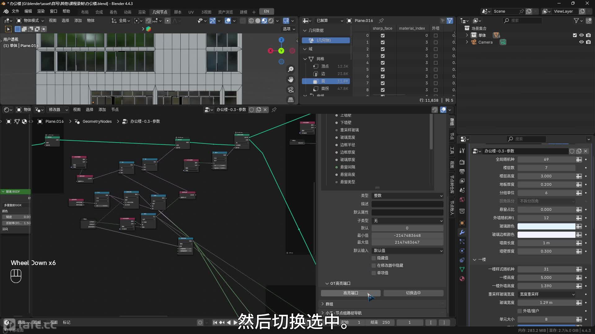The image size is (595, 334).
Task: Select the 面 domain in spreadsheet
Action: click(x=326, y=81)
